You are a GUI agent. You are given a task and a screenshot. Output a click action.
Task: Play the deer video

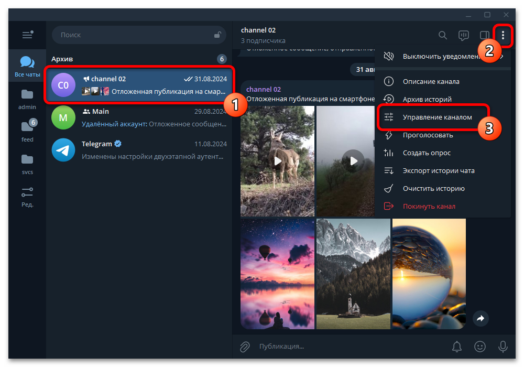point(277,161)
